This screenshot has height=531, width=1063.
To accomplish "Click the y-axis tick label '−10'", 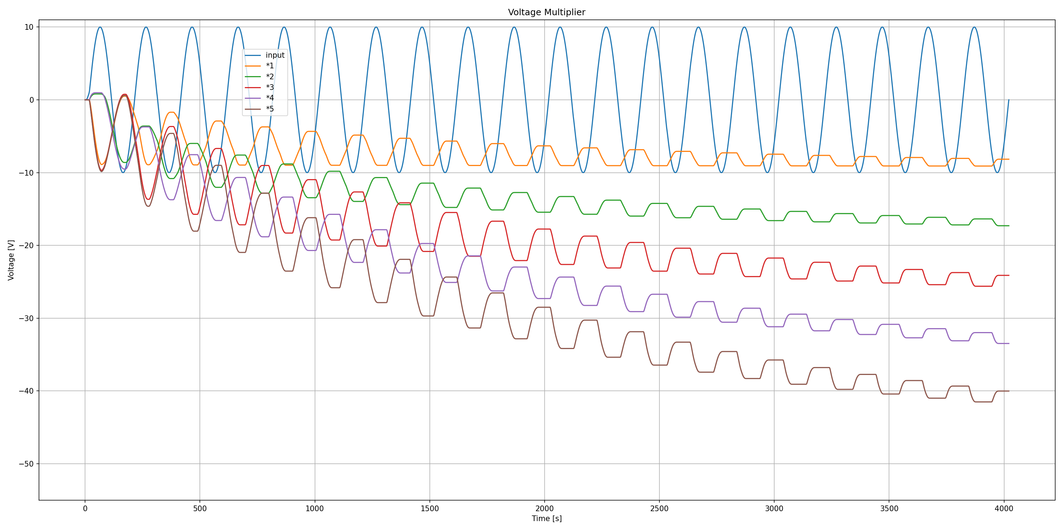I will pyautogui.click(x=26, y=173).
